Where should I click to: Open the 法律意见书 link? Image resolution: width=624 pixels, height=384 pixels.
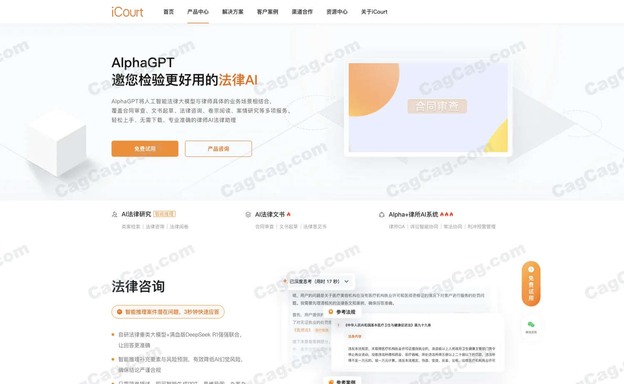click(315, 227)
